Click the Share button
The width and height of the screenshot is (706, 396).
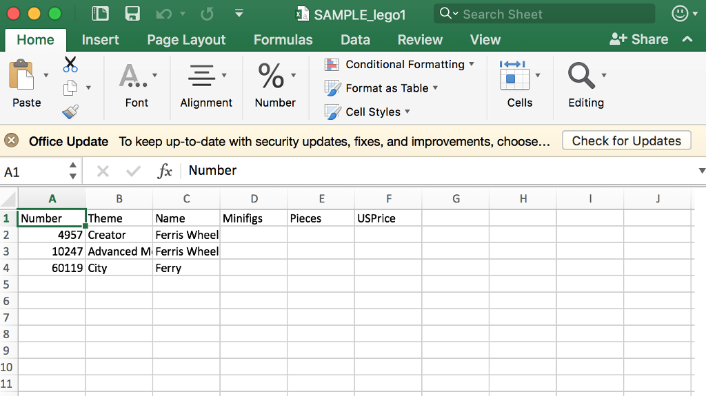tap(639, 39)
